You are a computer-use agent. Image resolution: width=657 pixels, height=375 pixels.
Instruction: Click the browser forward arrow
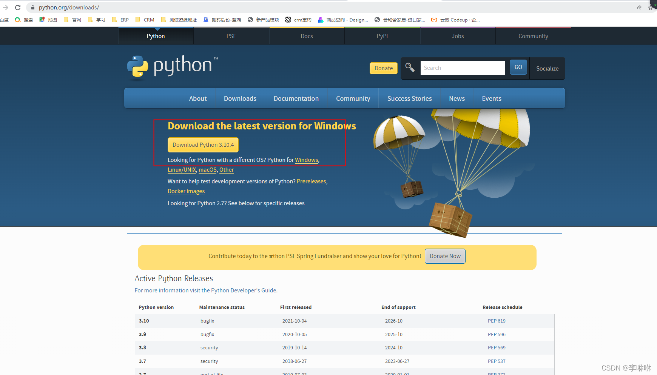[5, 8]
